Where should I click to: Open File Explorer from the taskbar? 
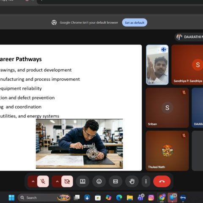tap(130, 198)
